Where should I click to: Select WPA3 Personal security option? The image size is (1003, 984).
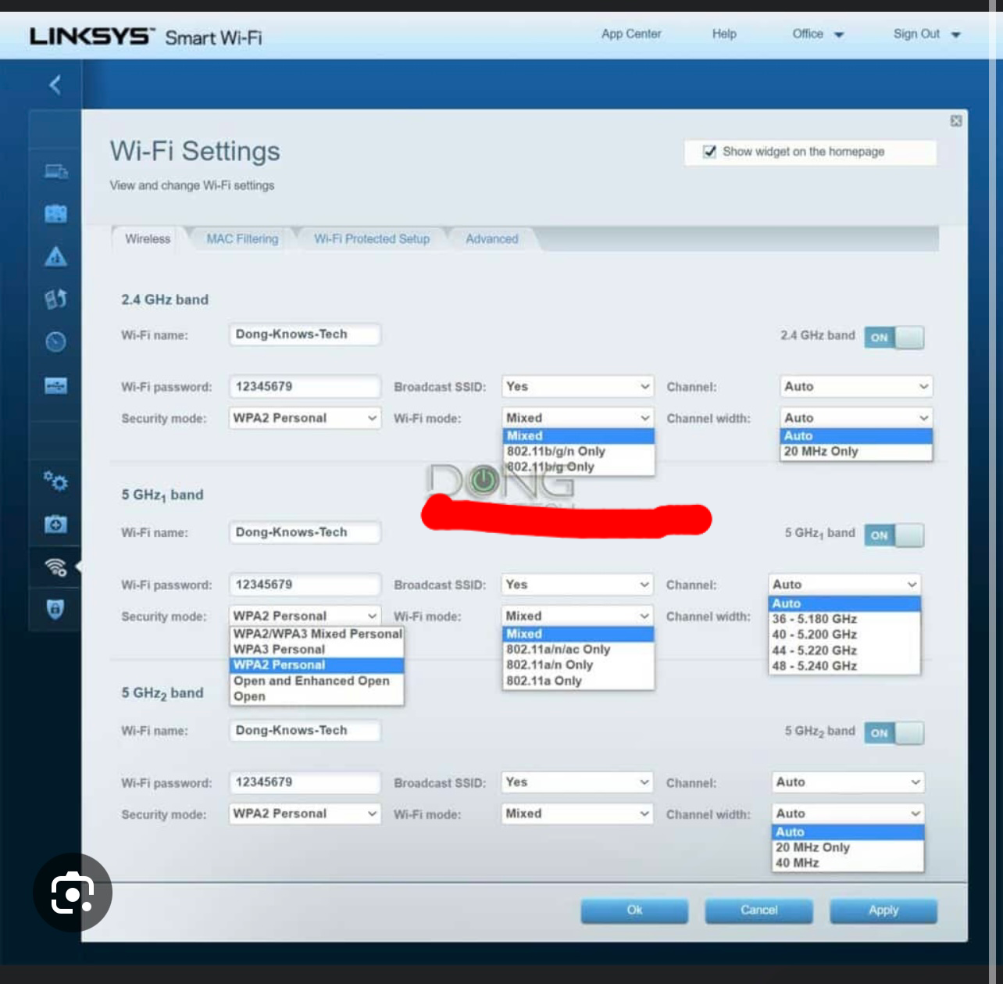pyautogui.click(x=317, y=649)
